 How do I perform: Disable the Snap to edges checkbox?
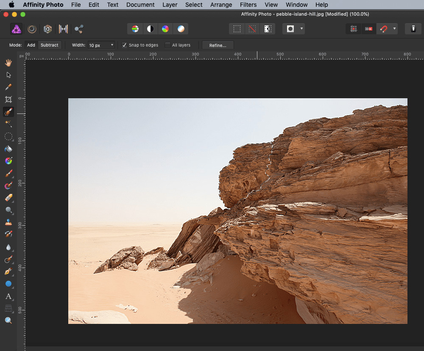point(124,45)
